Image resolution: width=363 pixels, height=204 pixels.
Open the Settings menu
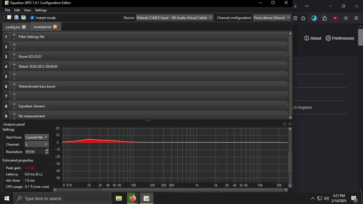[41, 10]
